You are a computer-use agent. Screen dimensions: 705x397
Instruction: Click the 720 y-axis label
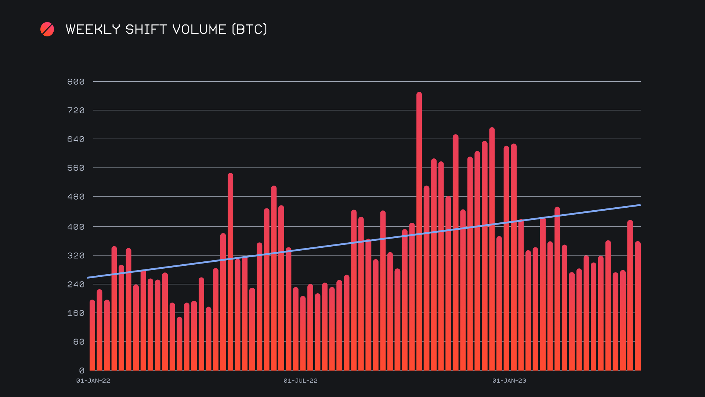[x=76, y=110]
